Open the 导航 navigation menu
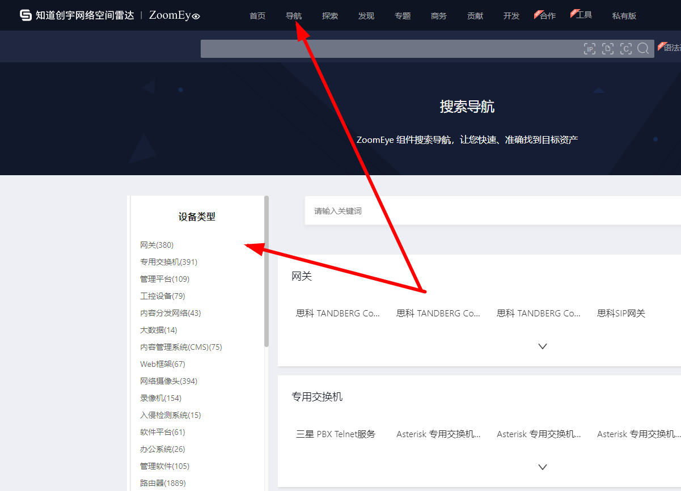Screen dimensions: 681x491 294,16
